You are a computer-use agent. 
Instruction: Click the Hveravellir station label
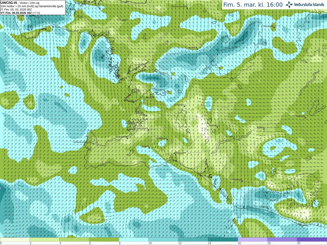(x=268, y=26)
